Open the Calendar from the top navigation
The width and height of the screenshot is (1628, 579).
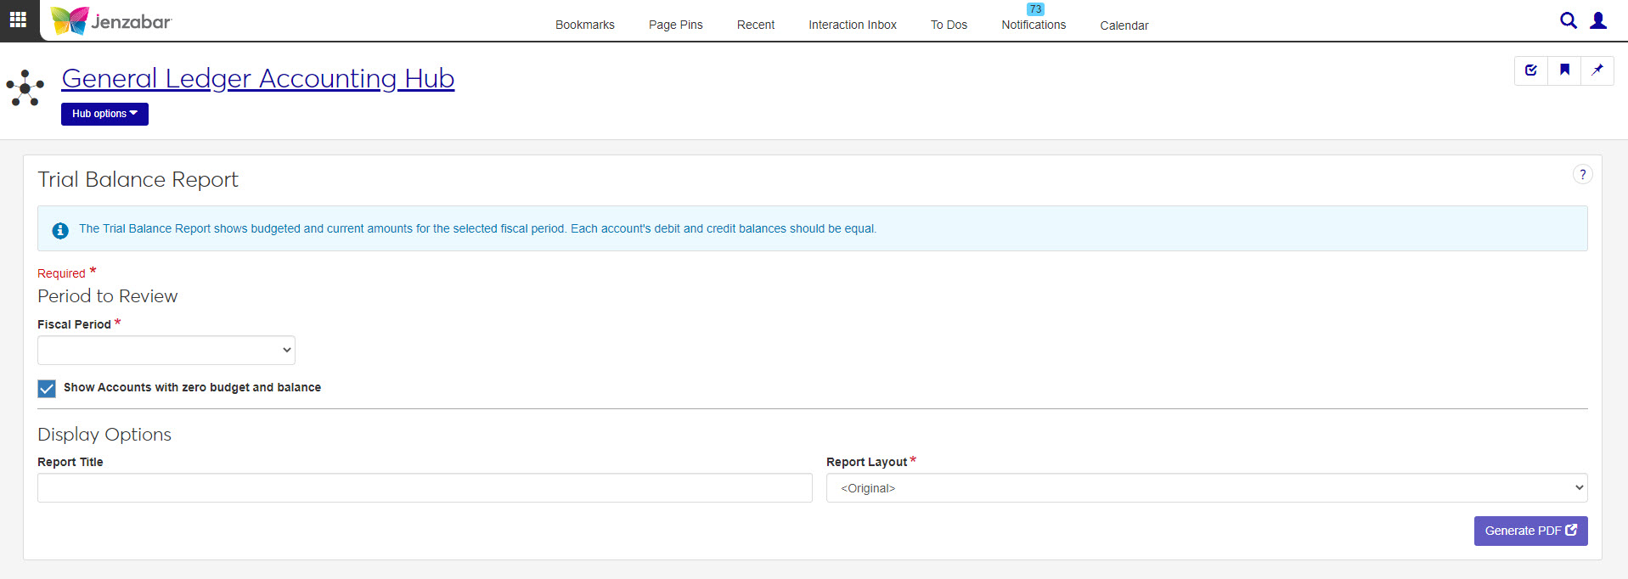tap(1124, 25)
